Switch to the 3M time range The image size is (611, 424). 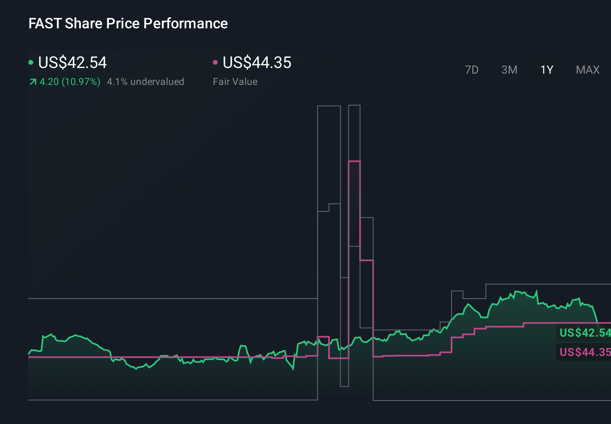coord(509,70)
